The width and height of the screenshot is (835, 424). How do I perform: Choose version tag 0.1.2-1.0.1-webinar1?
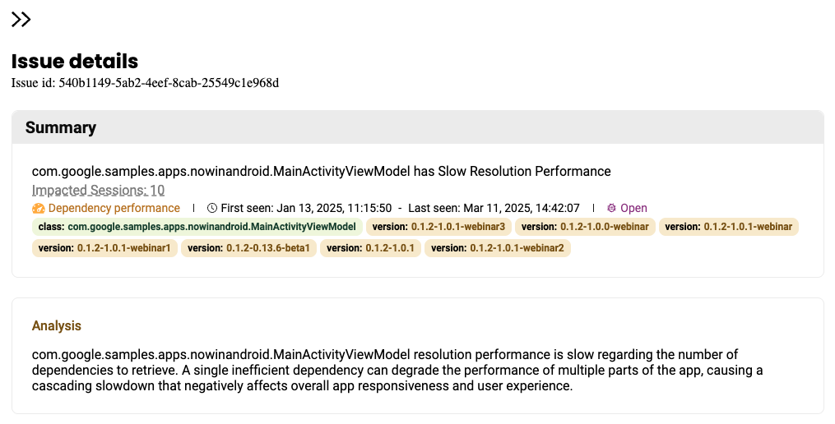(104, 247)
